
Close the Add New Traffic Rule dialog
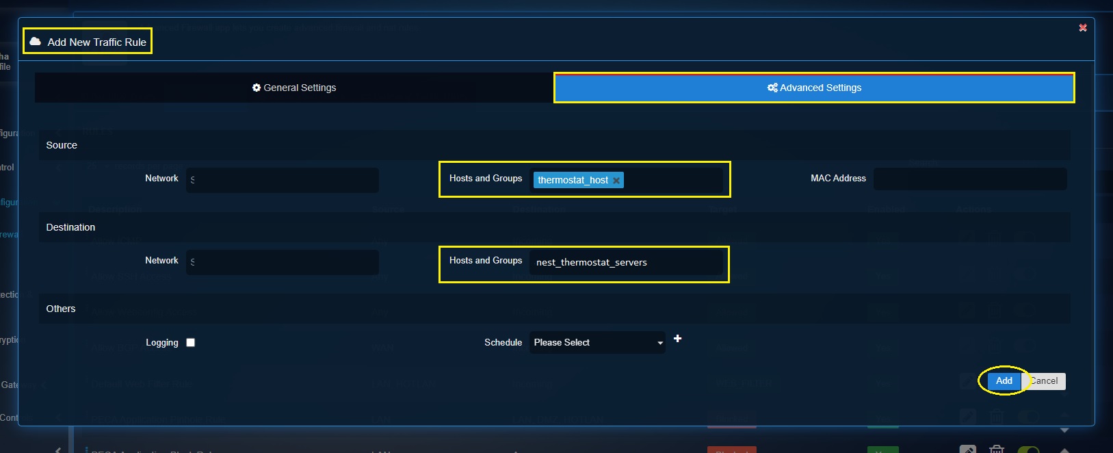[x=1083, y=27]
